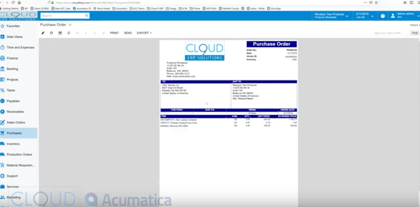This screenshot has width=420, height=207.
Task: Click the edit report parameters pencil icon
Action: coord(43,33)
